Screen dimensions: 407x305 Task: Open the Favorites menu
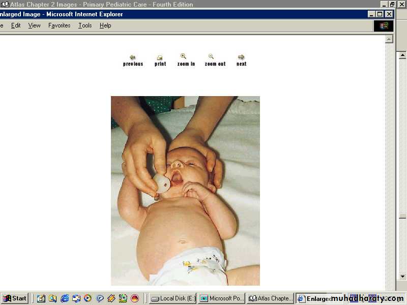(x=59, y=25)
